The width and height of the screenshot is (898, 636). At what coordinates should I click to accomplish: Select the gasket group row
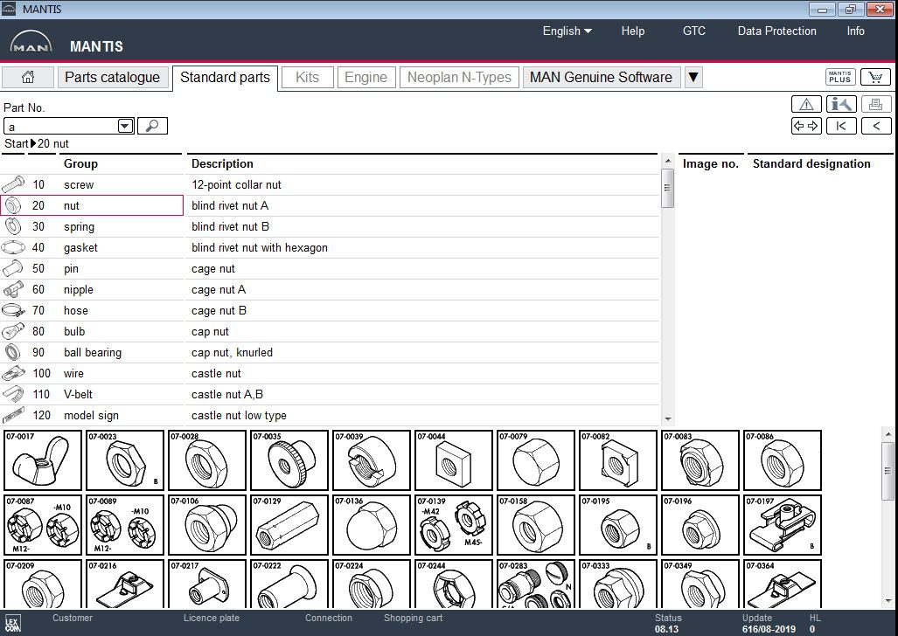(80, 248)
